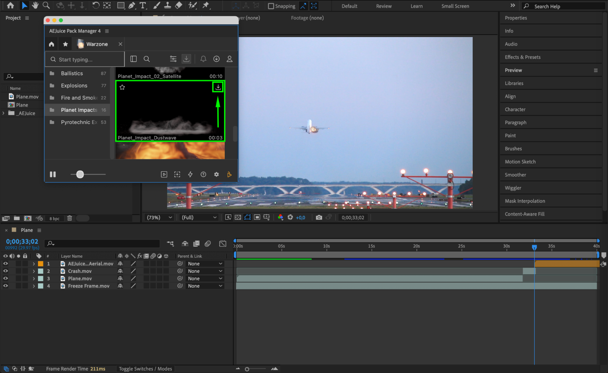The height and width of the screenshot is (373, 608).
Task: Click Toggle Switches / Modes button
Action: coord(145,369)
